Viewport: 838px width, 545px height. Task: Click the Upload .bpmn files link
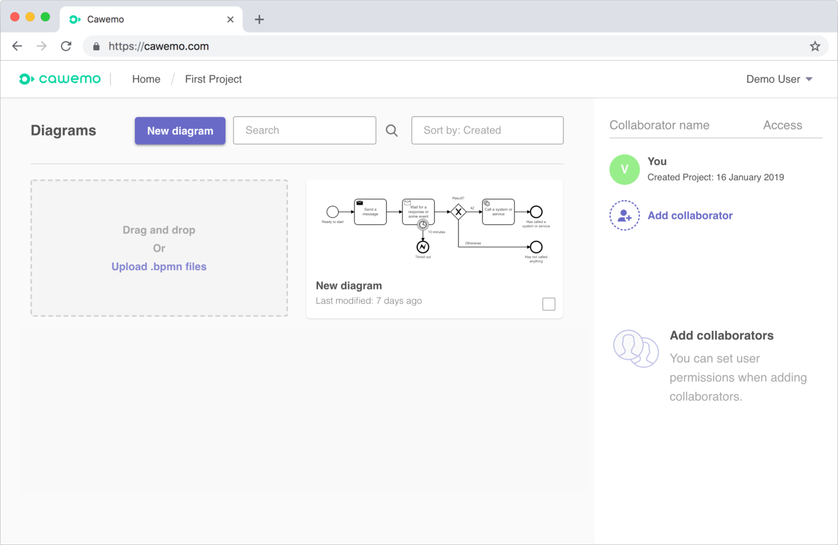click(159, 266)
